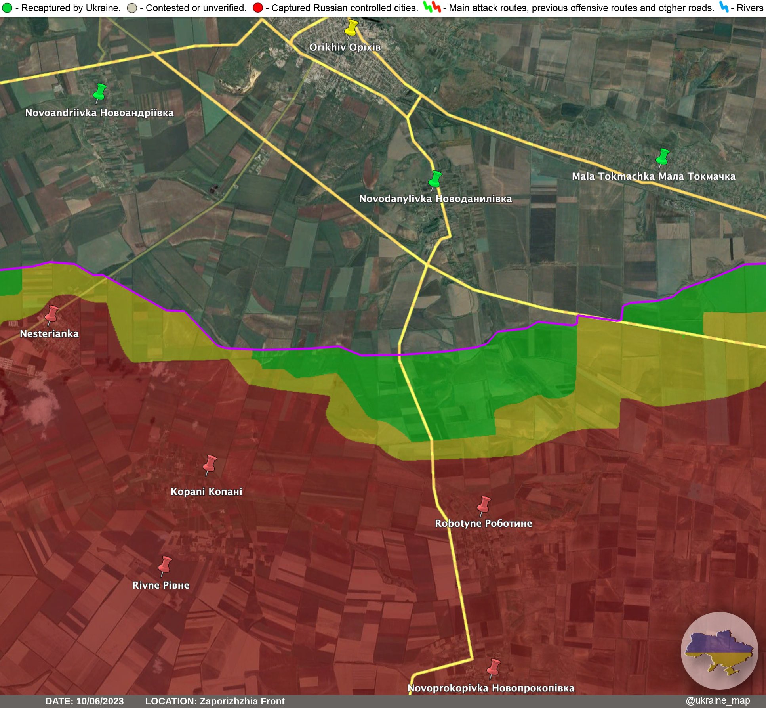Click the 'Orikhiv Оріхів' map label
Screen dimensions: 766x708
pyautogui.click(x=345, y=47)
